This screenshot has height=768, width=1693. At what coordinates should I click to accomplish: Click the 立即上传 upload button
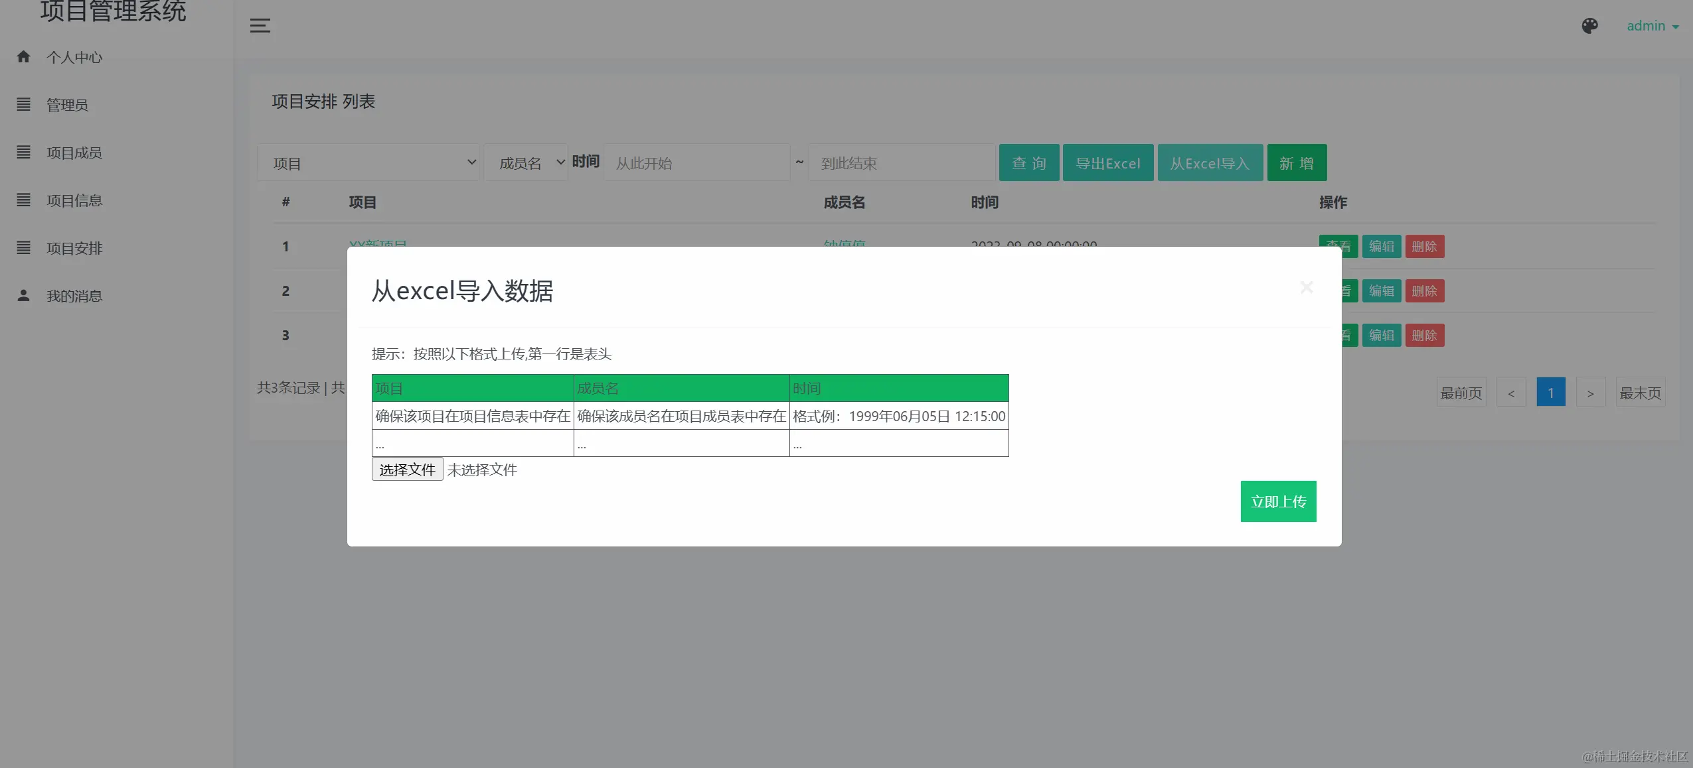(x=1277, y=501)
